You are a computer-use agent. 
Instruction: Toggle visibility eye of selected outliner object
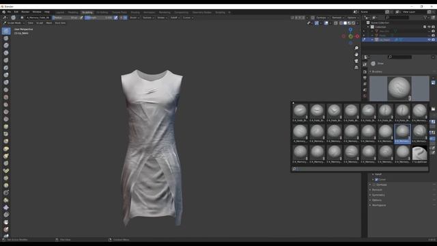tap(429, 40)
